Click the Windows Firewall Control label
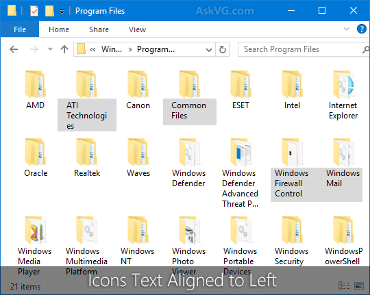This screenshot has height=295, width=370. tap(291, 183)
